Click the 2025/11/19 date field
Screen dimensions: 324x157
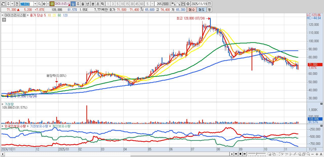click(199, 4)
